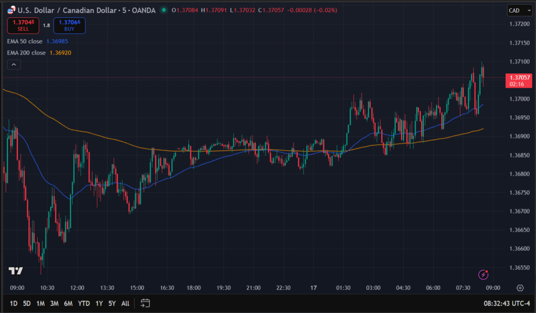This screenshot has height=313, width=536.
Task: Select the 5D time range
Action: click(27, 304)
